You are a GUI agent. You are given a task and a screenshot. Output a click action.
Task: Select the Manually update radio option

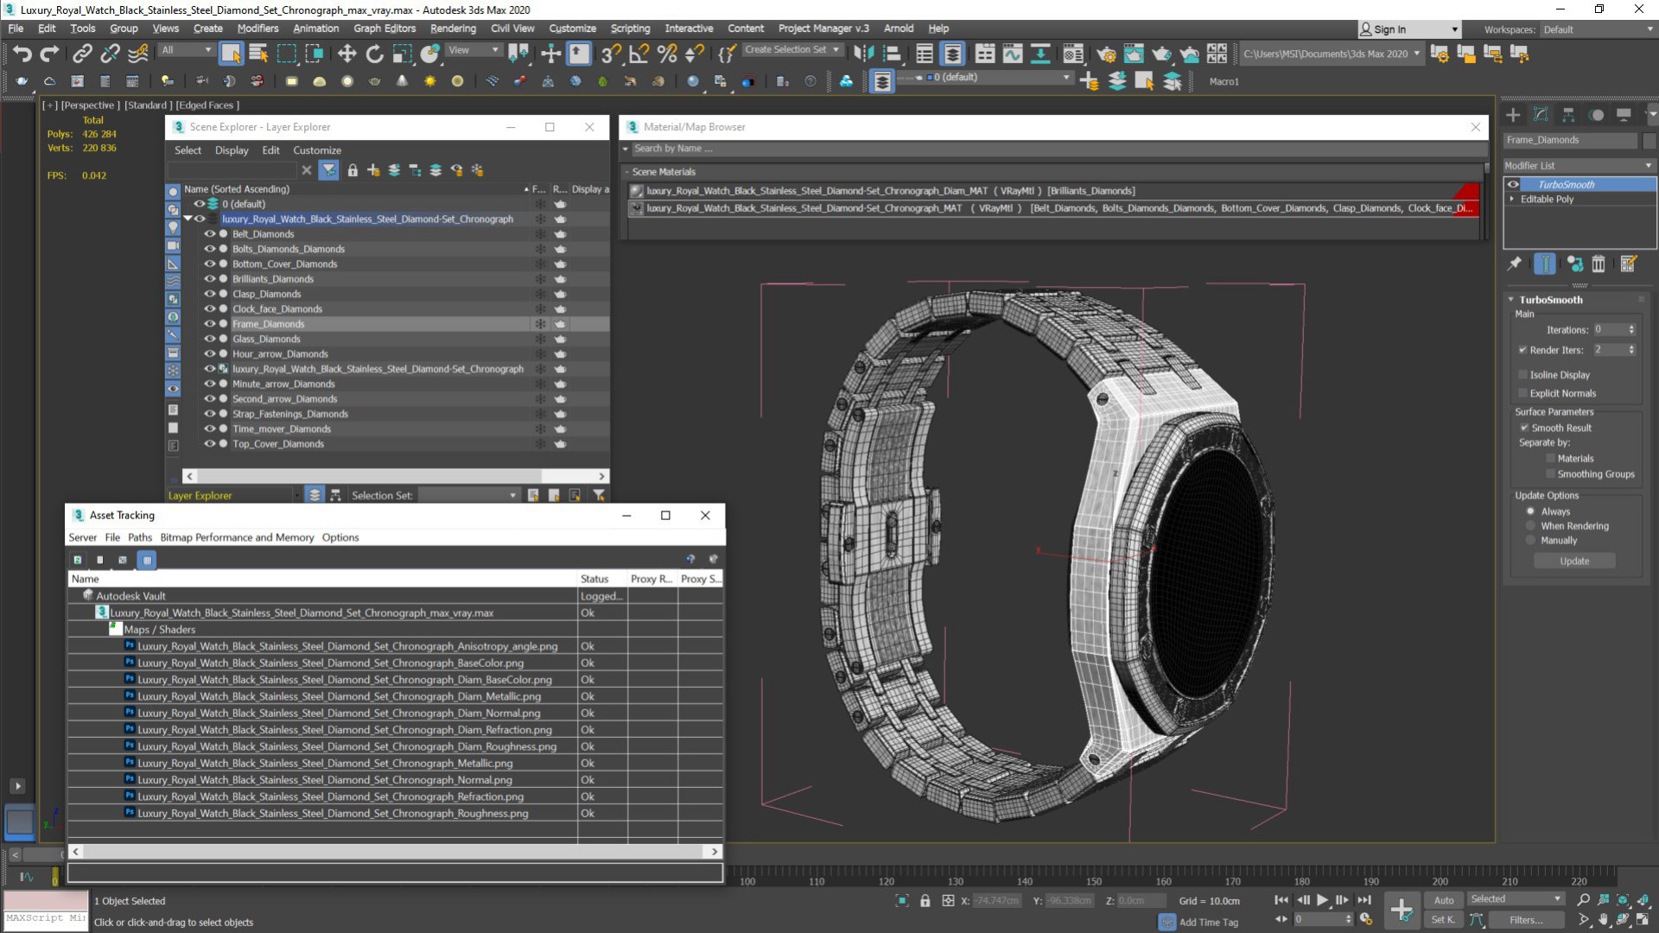[1530, 541]
